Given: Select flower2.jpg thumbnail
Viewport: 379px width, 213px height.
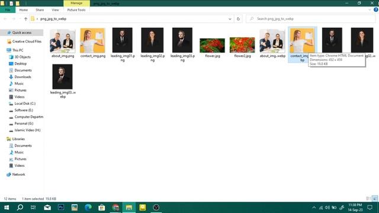Looking at the screenshot, I should (242, 45).
